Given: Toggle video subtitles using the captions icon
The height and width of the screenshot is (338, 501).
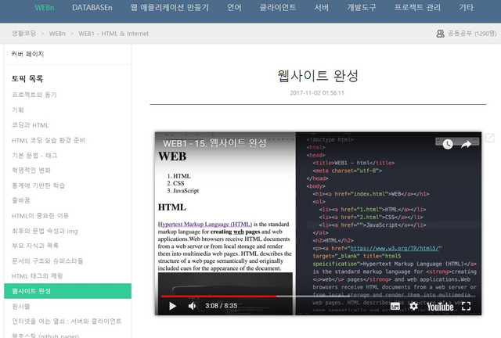Looking at the screenshot, I should (395, 307).
